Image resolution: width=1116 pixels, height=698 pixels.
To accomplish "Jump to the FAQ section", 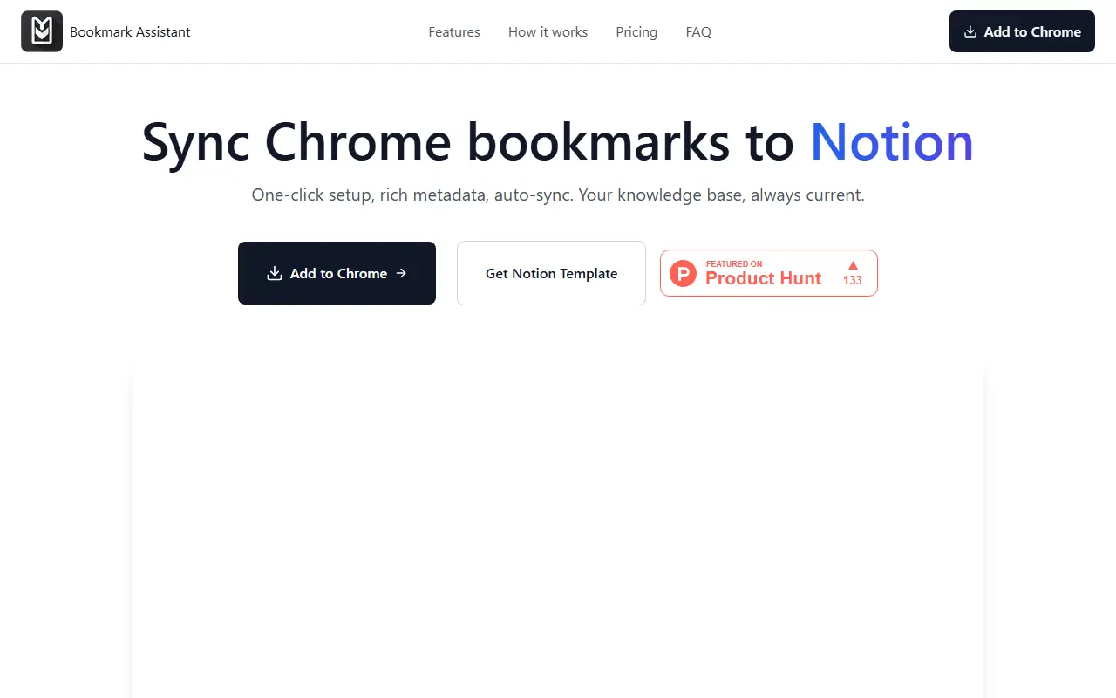I will click(698, 32).
